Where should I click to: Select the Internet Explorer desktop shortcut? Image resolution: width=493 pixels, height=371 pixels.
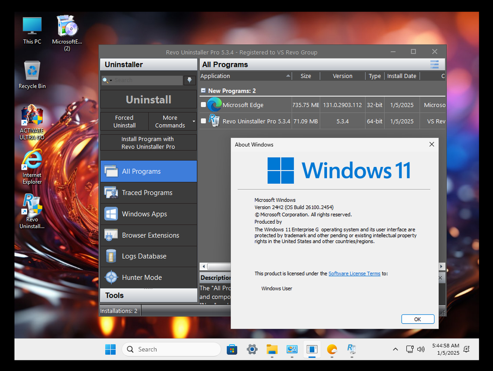(32, 167)
